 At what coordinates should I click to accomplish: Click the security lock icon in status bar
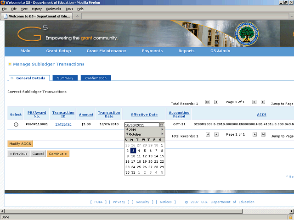(290, 217)
